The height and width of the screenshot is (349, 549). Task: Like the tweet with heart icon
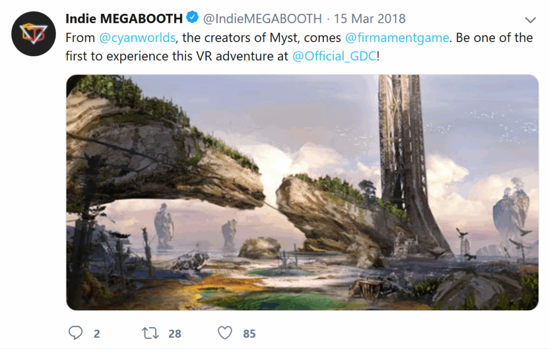click(225, 333)
